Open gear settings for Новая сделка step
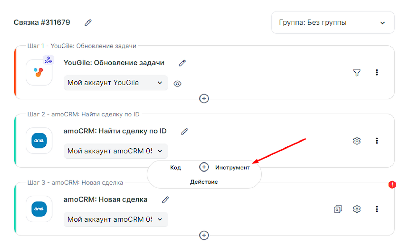Viewport: 414px width, 245px height. point(357,209)
